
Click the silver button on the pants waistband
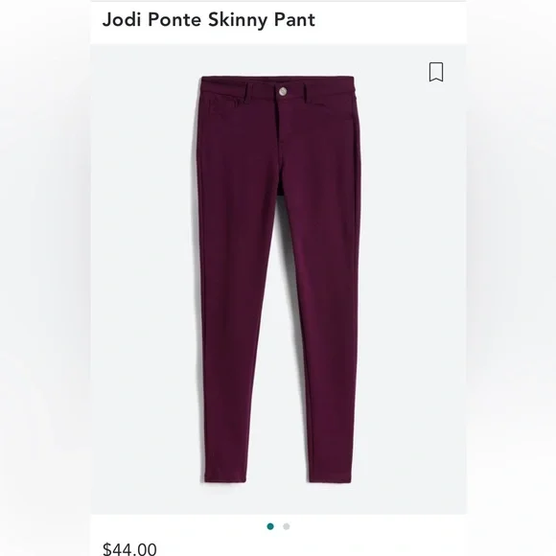point(283,91)
